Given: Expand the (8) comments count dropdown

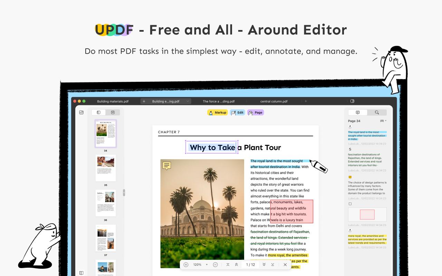Looking at the screenshot, I should [383, 121].
